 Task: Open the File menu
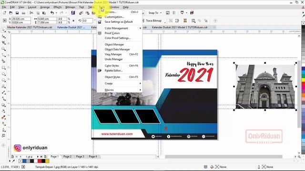[4, 7]
